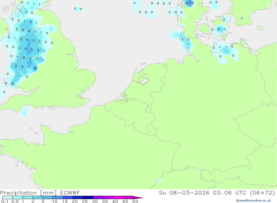Click the legend swatch between 5 and 10
The height and width of the screenshot is (203, 277).
pos(48,197)
